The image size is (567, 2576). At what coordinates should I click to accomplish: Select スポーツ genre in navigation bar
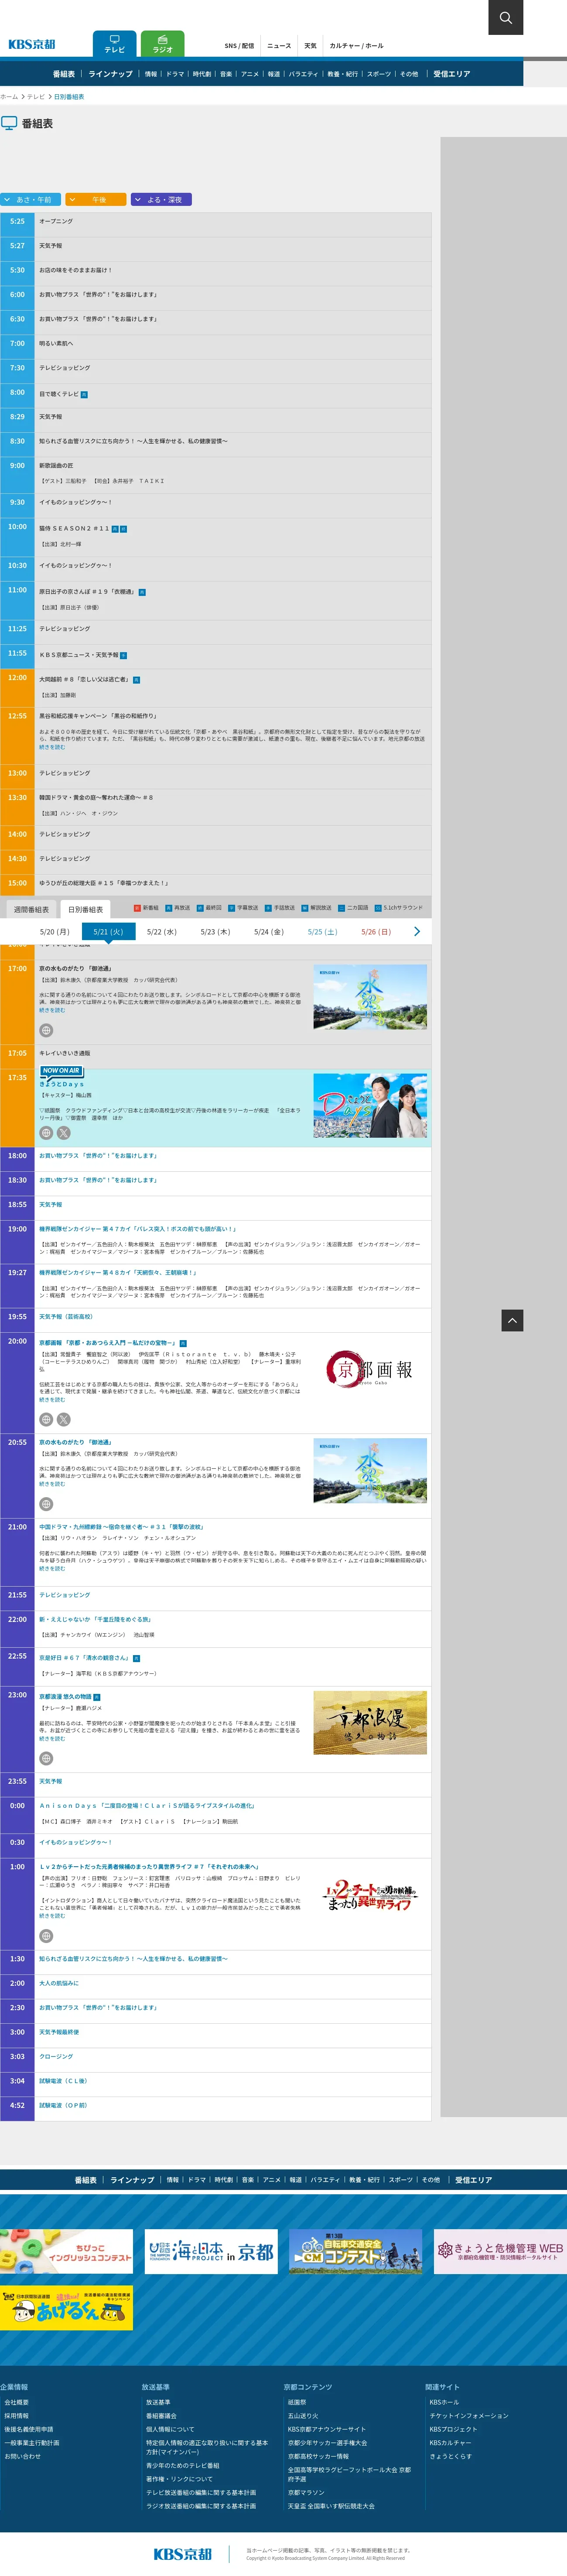[x=379, y=74]
